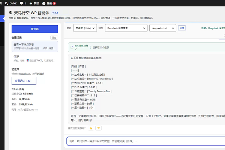
Task: Click the 'Twenty Twenty-Five' theme text
Action: coord(99,91)
